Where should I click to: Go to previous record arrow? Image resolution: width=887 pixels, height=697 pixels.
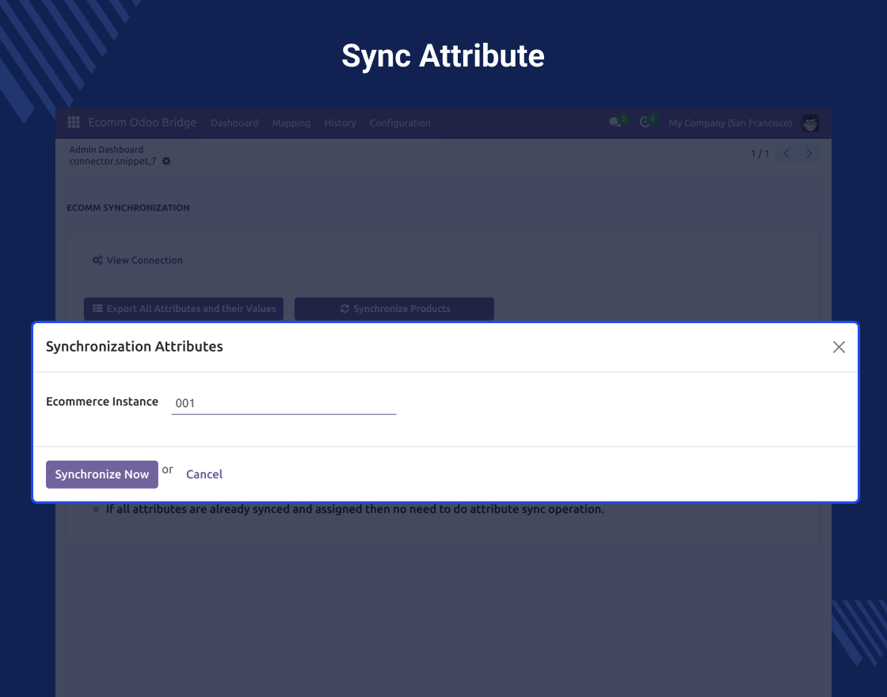coord(786,154)
